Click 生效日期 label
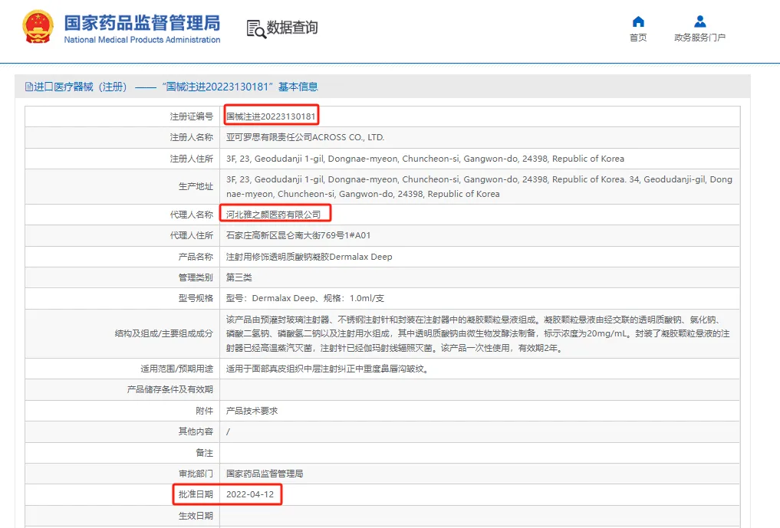Viewport: 780px width, 528px height. (196, 516)
